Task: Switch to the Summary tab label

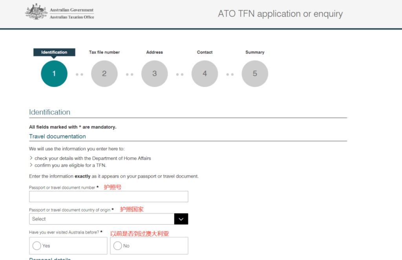Action: 255,52
